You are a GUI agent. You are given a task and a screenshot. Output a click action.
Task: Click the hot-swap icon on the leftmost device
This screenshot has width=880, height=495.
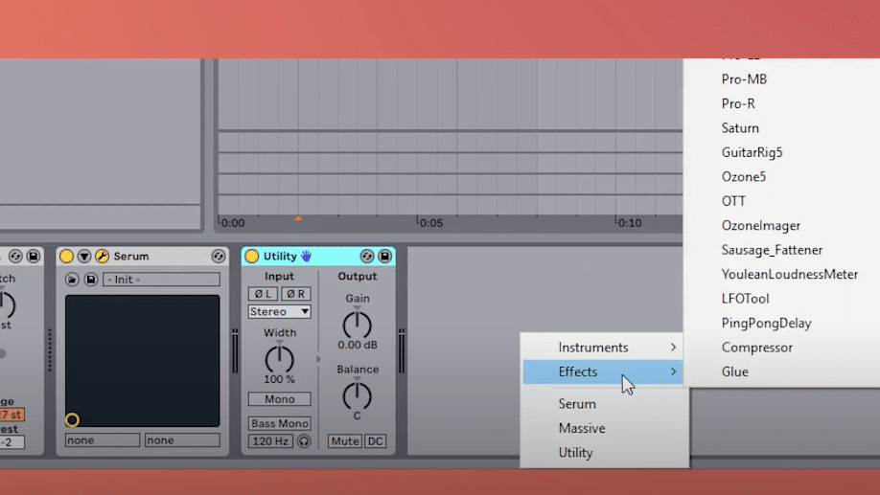coord(15,257)
